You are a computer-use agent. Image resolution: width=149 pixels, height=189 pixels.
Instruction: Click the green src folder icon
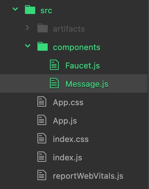coord(30,10)
